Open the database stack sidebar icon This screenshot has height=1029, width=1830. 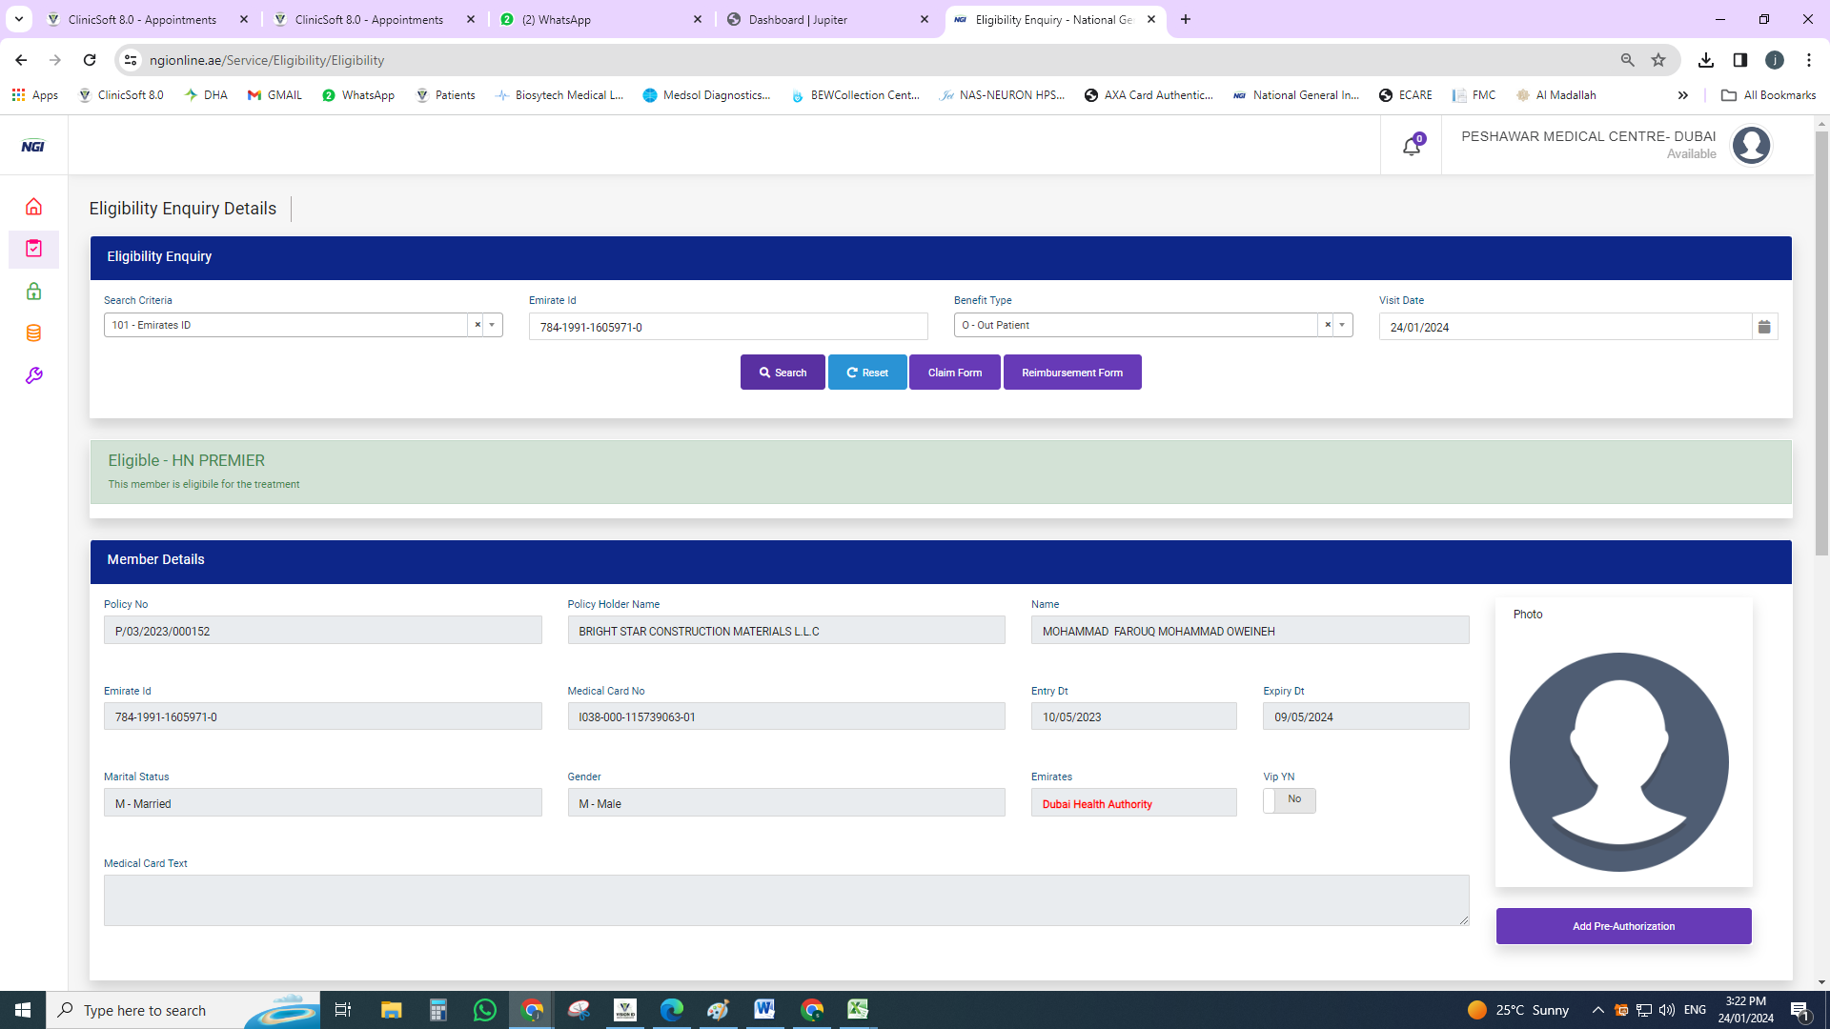tap(33, 333)
